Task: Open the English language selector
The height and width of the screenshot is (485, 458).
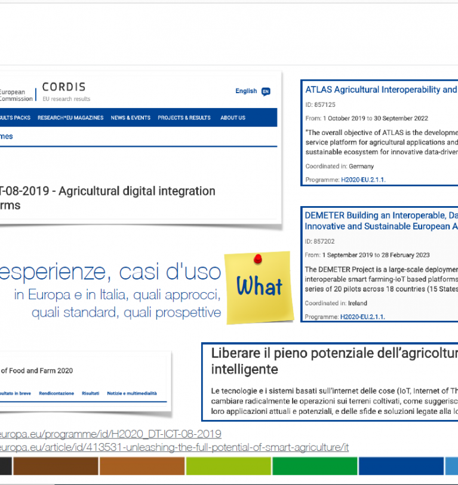Action: [x=246, y=91]
